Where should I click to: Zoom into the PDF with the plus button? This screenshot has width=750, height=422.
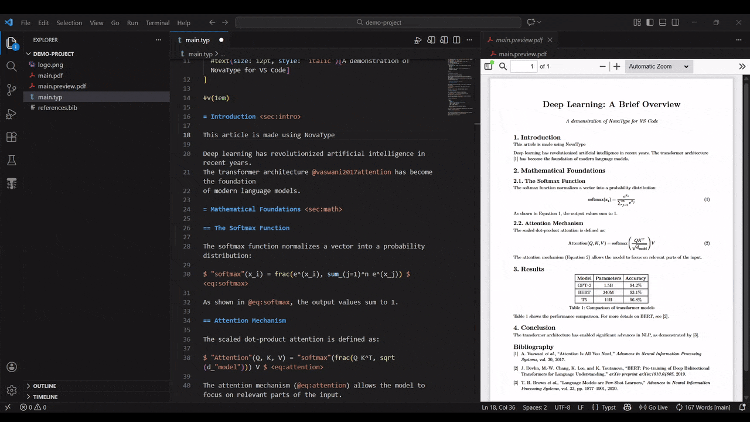[x=616, y=66]
